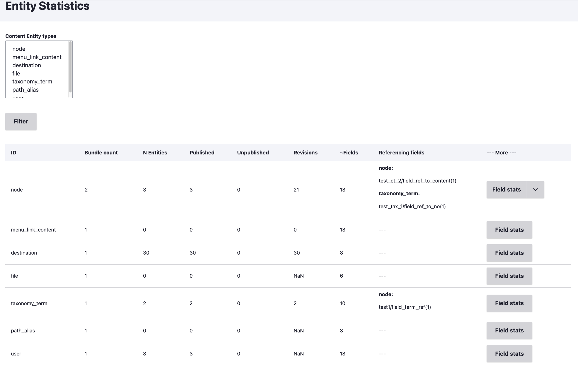Click Entity Statistics page heading
The image size is (578, 365).
coord(47,6)
